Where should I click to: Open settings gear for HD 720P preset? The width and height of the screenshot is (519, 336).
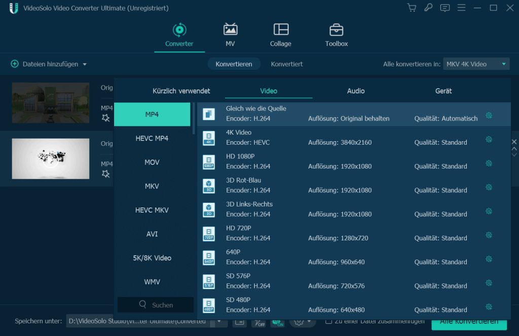coord(489,235)
